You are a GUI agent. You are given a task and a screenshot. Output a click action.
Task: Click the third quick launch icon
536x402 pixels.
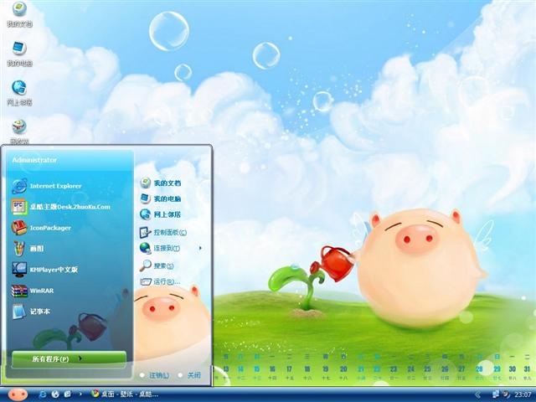68,394
